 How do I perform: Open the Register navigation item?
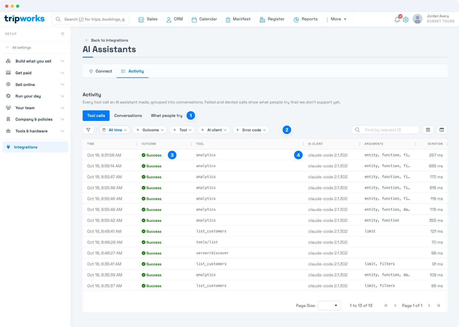coord(272,19)
